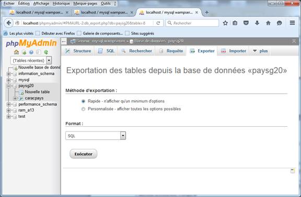Click the phpMyAdmin home icon
301x197 pixels.
(16, 52)
